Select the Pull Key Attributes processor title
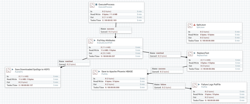The image size is (250, 104). tap(106, 40)
